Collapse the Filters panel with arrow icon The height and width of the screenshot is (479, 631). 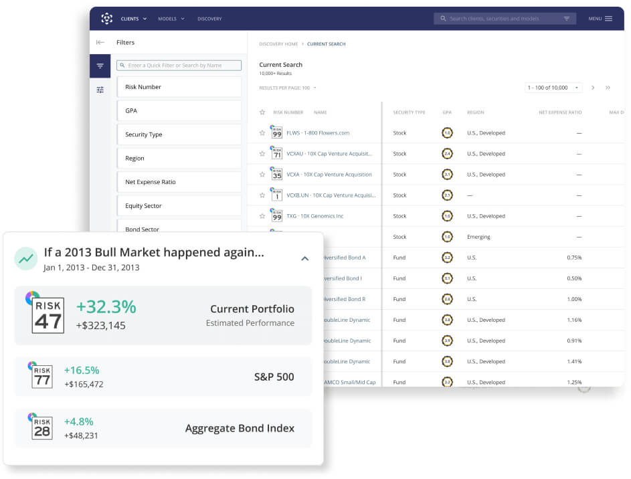[100, 42]
